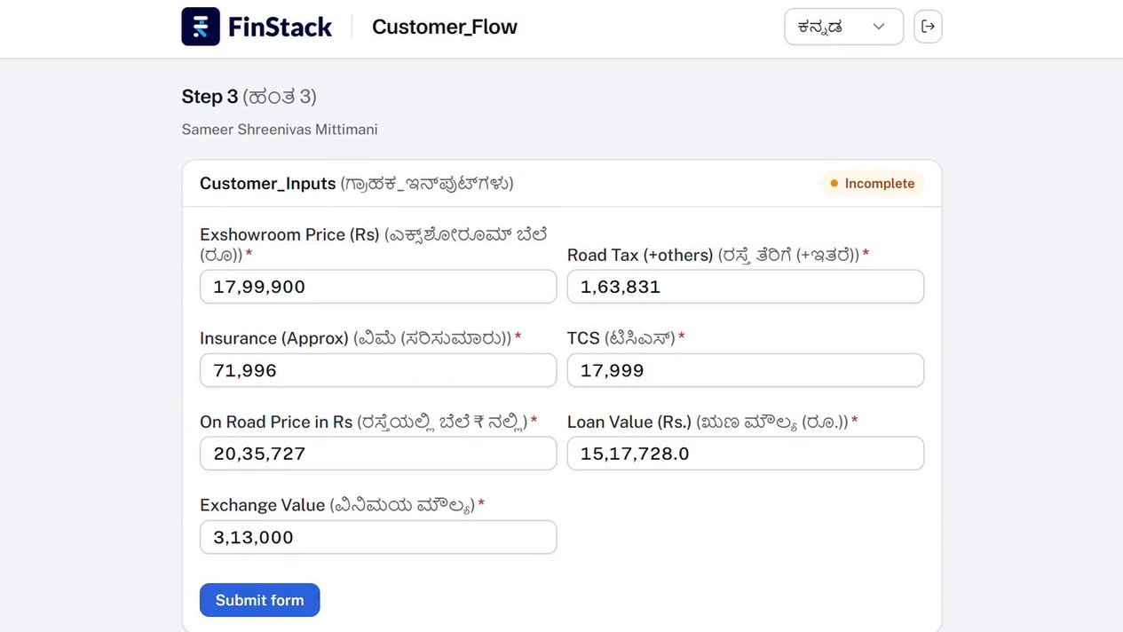Click the TCS input field
Viewport: 1123px width, 632px height.
click(x=746, y=370)
